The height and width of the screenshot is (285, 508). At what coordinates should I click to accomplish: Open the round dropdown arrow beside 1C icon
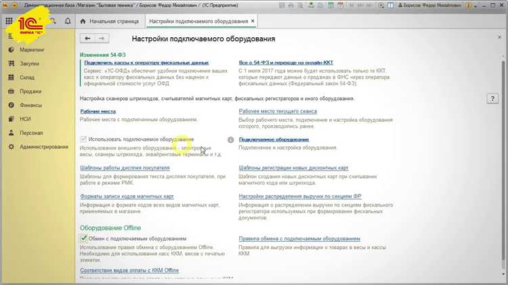pyautogui.click(x=14, y=5)
